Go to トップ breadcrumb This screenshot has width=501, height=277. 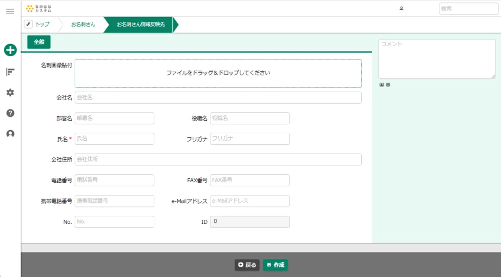[42, 24]
